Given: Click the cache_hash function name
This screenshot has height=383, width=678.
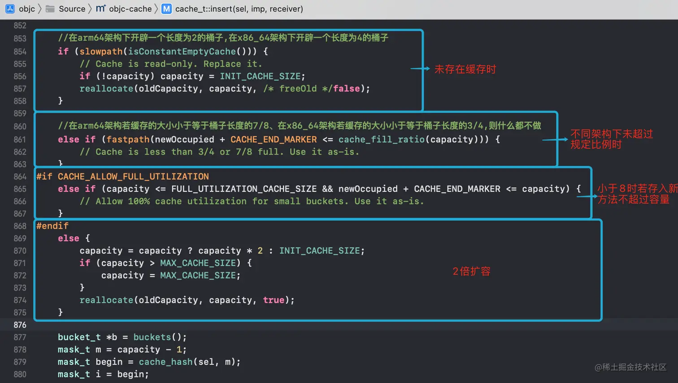Looking at the screenshot, I should [x=165, y=362].
